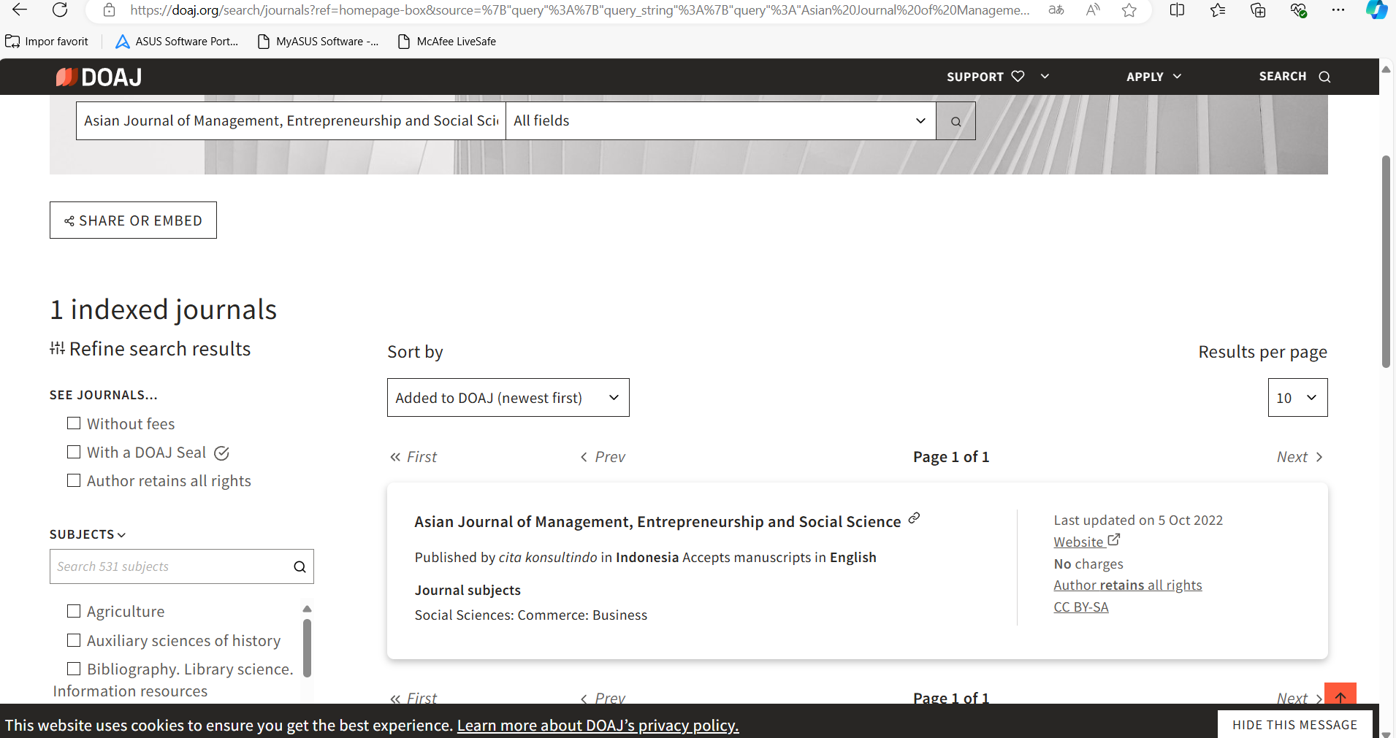Open the Sort by dropdown
Screen dimensions: 1396x738
point(508,398)
